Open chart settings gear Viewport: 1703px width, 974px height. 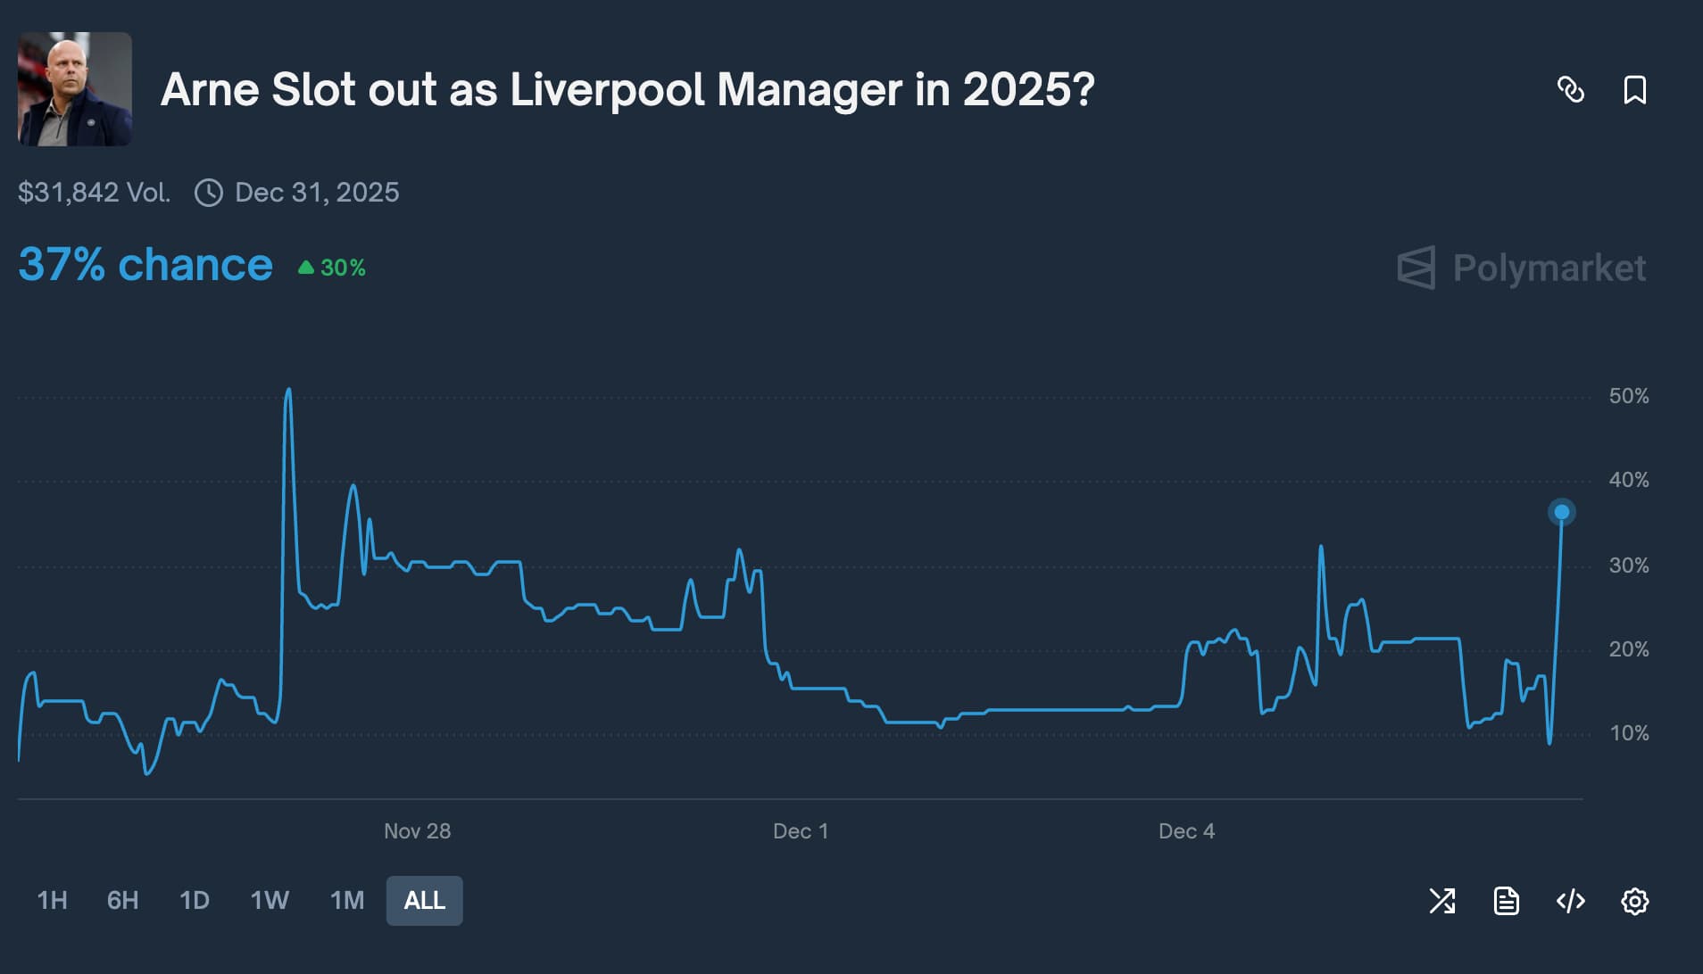[x=1634, y=901]
